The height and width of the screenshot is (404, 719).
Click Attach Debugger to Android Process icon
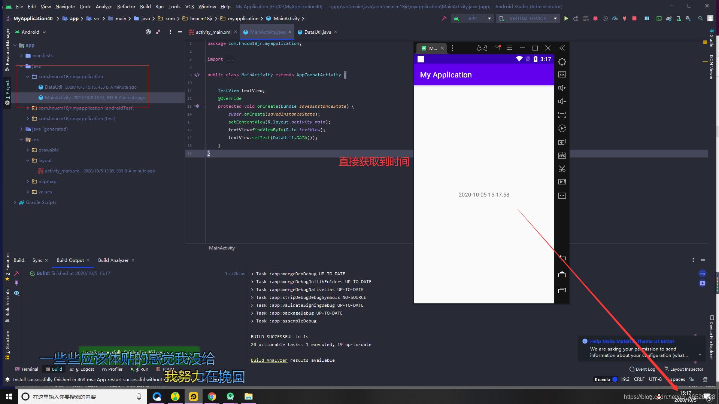pyautogui.click(x=625, y=18)
